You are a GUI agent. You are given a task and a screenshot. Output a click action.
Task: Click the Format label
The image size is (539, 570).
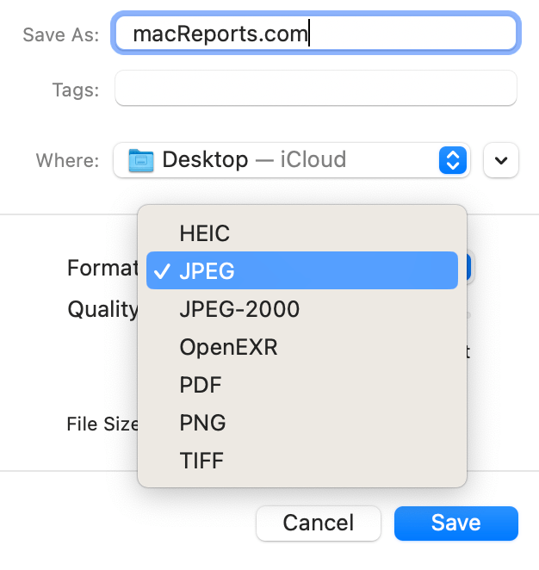(x=102, y=269)
